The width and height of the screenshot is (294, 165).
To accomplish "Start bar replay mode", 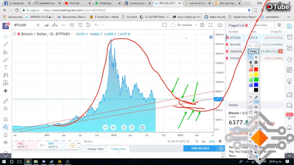I will (88, 25).
